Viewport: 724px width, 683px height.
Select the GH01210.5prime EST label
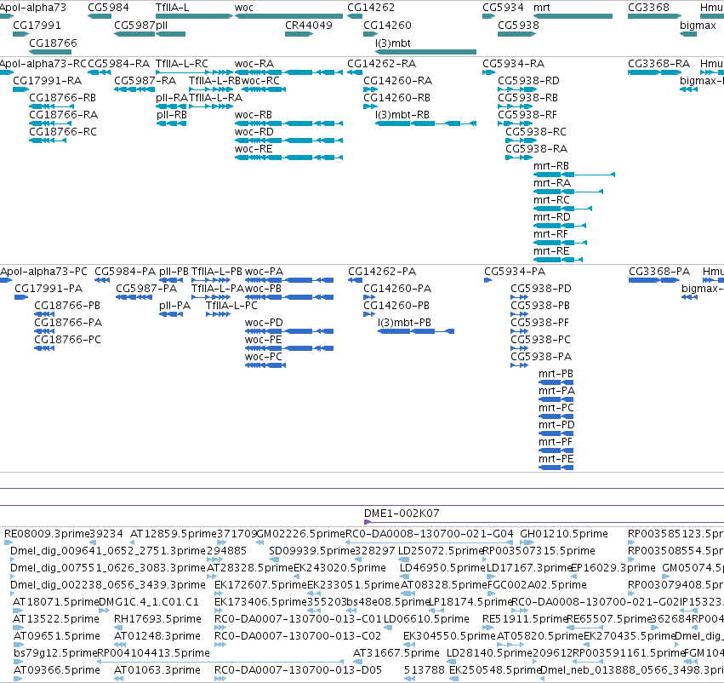564,534
